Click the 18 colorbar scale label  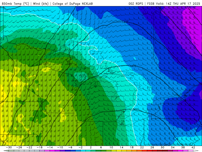click(x=132, y=147)
